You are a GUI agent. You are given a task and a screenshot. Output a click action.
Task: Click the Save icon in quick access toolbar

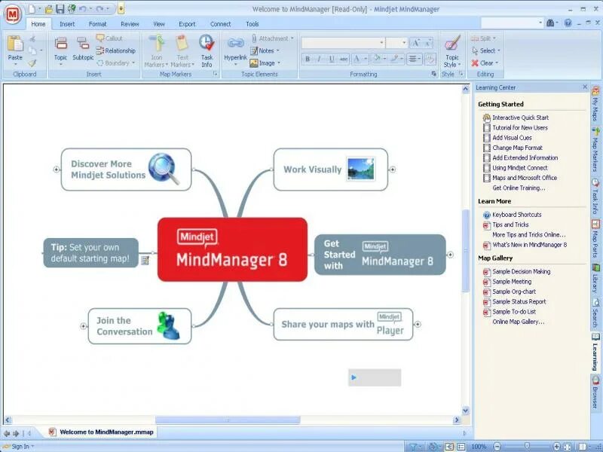(x=60, y=8)
